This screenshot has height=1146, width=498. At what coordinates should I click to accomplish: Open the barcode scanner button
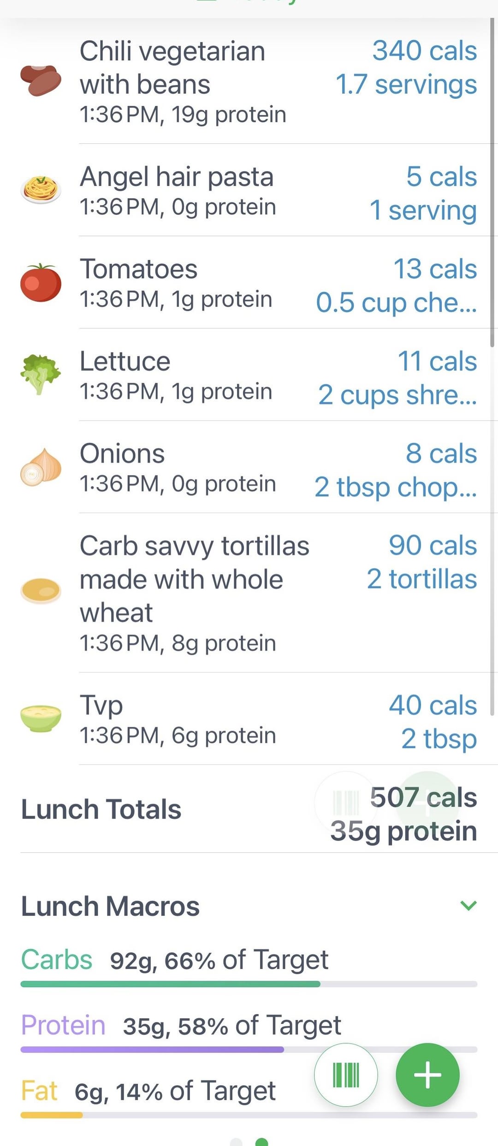coord(346,1075)
